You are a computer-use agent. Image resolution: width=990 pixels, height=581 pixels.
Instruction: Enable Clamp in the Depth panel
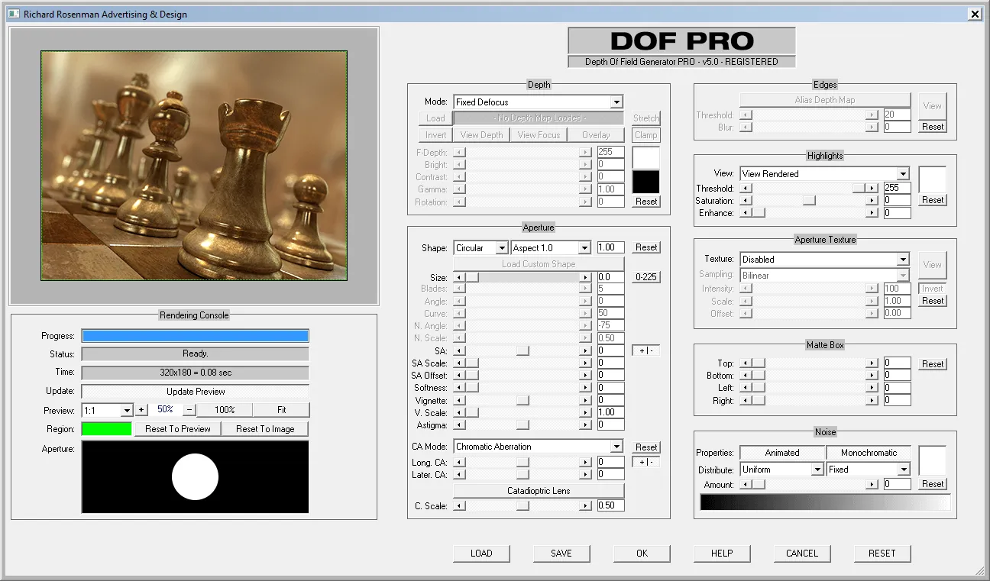tap(645, 134)
